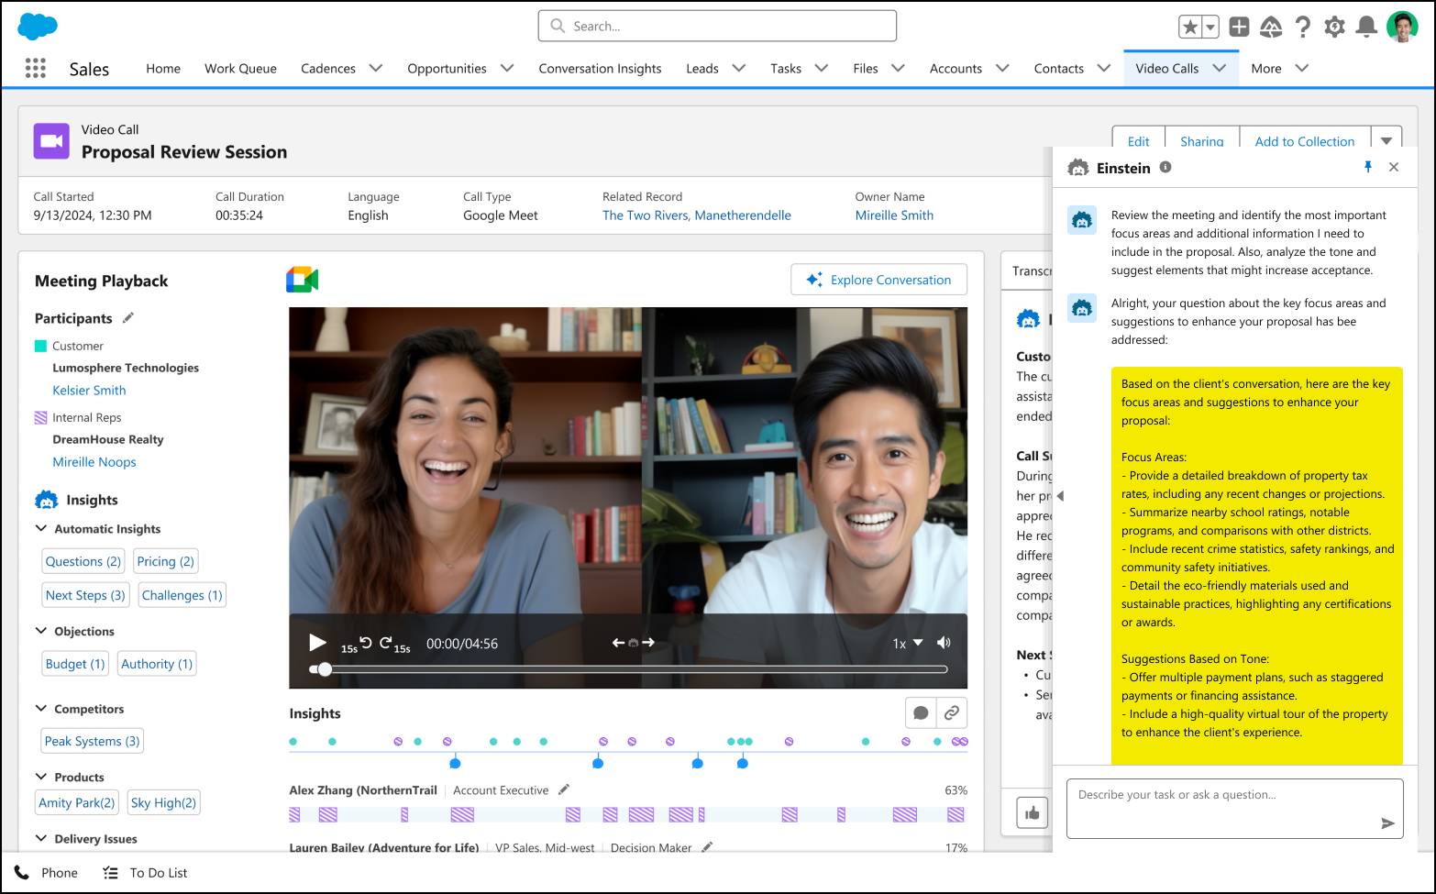Open The Two Rivers, Manetherendelle record link
Viewport: 1436px width, 894px height.
click(x=696, y=215)
